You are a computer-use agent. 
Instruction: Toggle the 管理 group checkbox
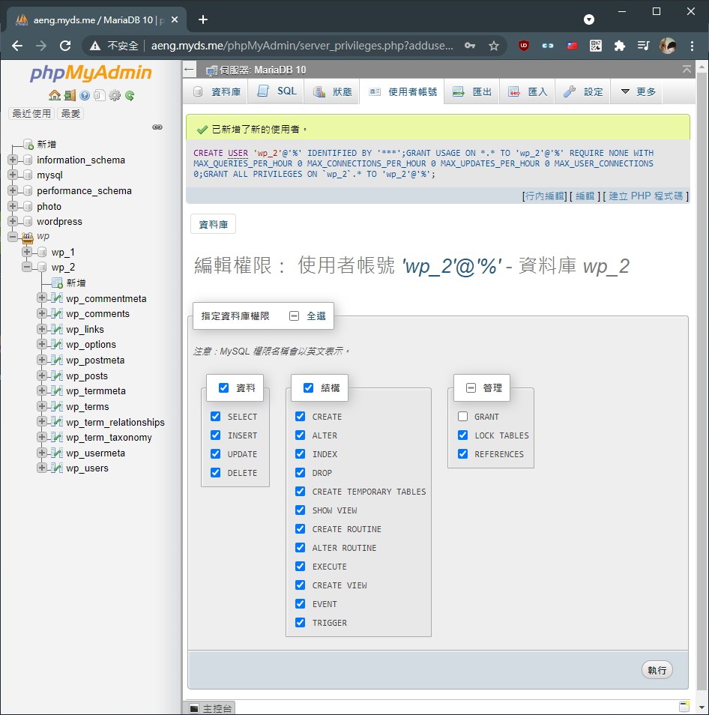click(471, 387)
